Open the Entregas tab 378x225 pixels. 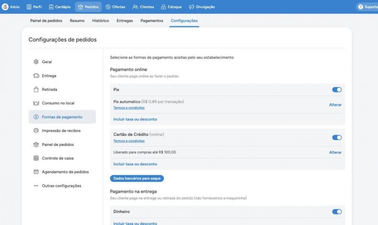pyautogui.click(x=124, y=21)
